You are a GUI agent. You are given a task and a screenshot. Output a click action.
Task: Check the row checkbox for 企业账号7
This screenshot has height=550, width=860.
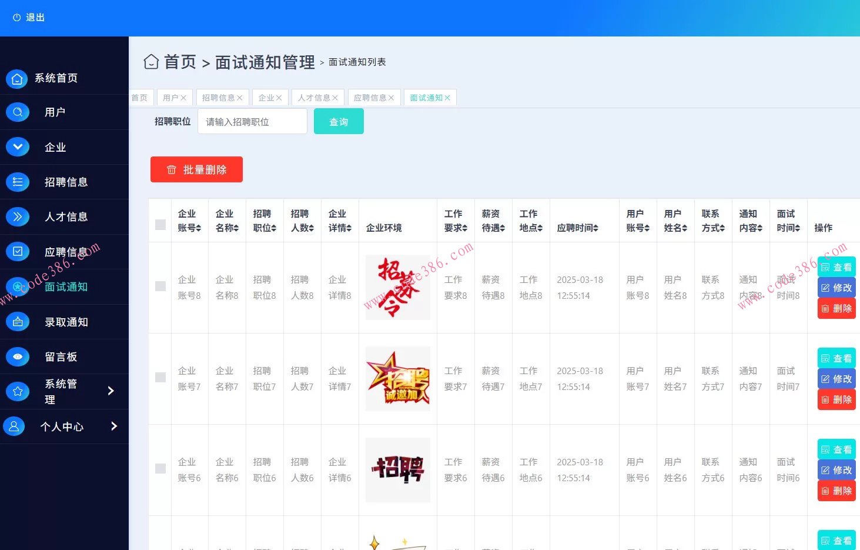(x=160, y=378)
